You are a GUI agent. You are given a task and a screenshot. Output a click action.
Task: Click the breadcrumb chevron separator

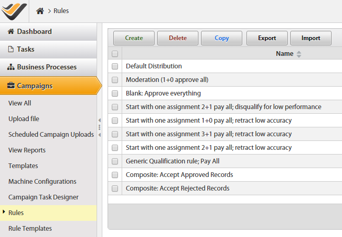(x=49, y=11)
